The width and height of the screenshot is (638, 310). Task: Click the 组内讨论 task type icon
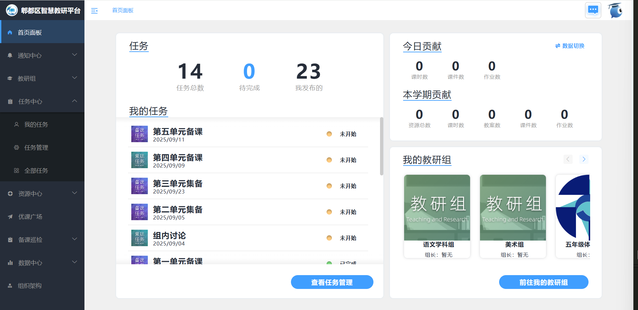[x=139, y=238]
